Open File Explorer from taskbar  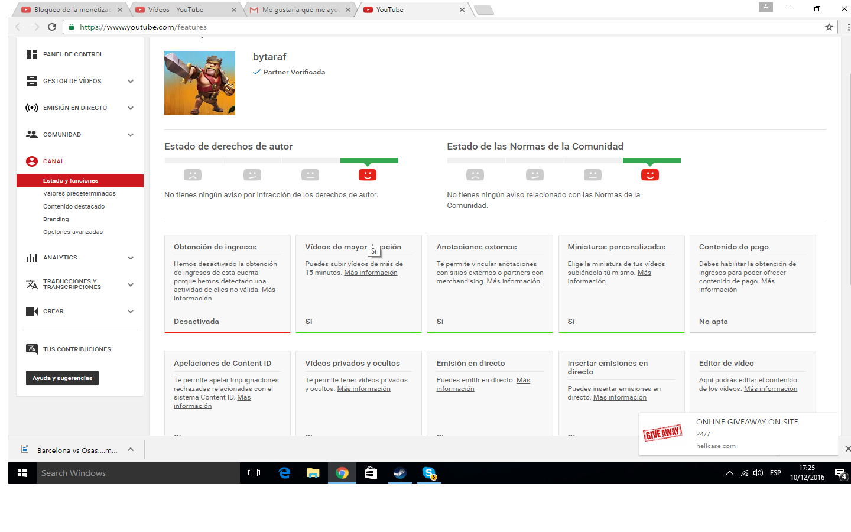313,473
